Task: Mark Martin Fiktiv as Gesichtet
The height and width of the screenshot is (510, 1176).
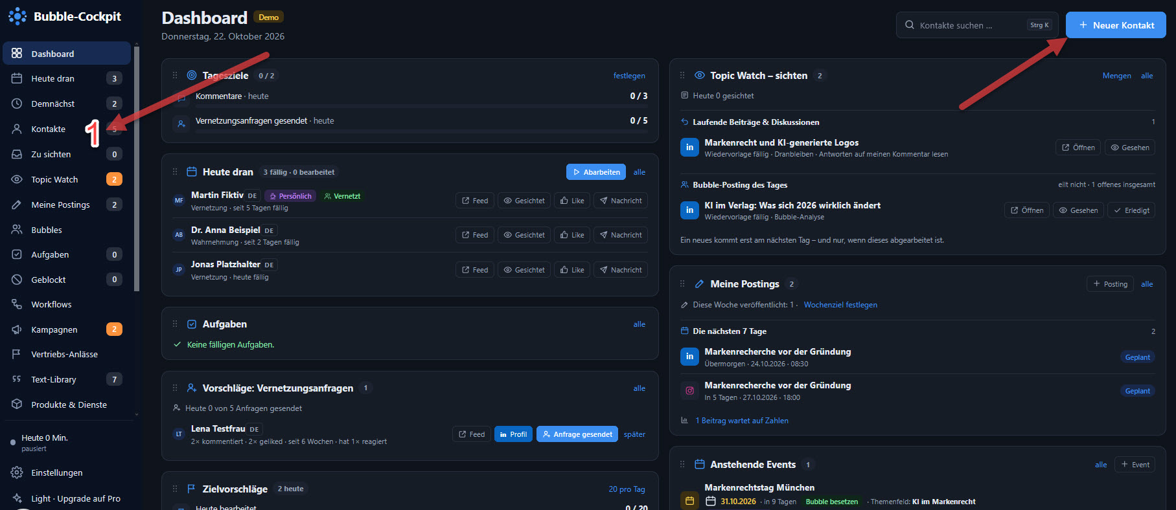Action: pos(524,201)
